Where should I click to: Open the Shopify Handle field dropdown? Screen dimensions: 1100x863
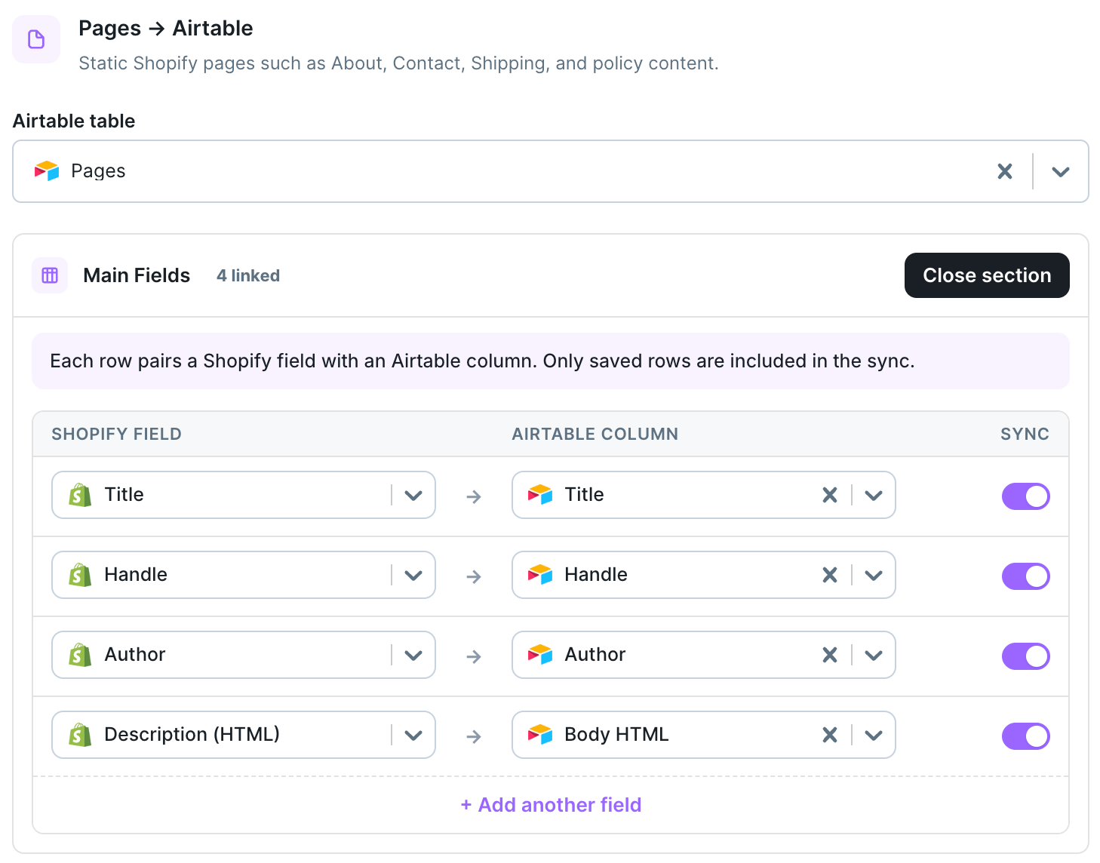tap(413, 576)
